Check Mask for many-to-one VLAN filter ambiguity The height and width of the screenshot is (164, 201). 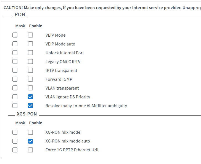(15, 106)
